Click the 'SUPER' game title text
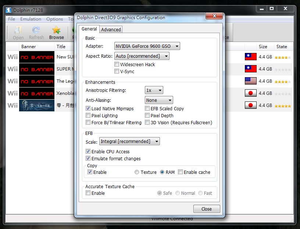 click(65, 69)
